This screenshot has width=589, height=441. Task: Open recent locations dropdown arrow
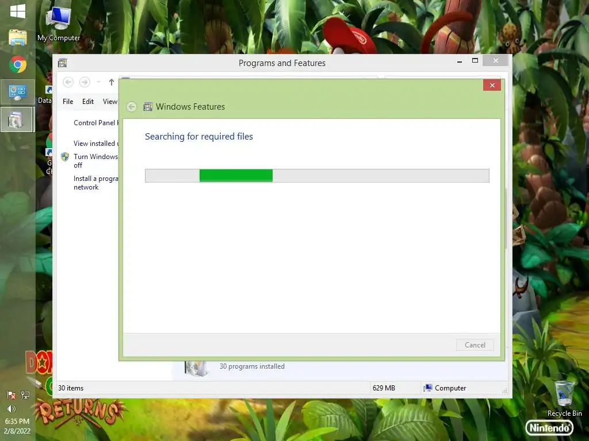point(98,82)
